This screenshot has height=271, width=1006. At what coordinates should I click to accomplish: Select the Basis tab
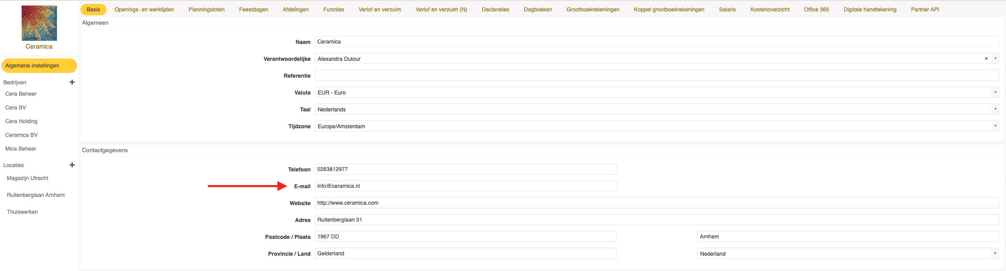coord(93,9)
